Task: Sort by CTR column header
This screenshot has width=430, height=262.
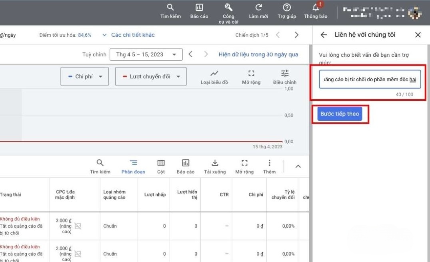Action: [224, 194]
